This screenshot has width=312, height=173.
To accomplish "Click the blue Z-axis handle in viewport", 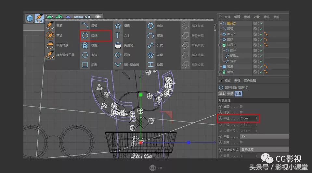I will pos(188,143).
